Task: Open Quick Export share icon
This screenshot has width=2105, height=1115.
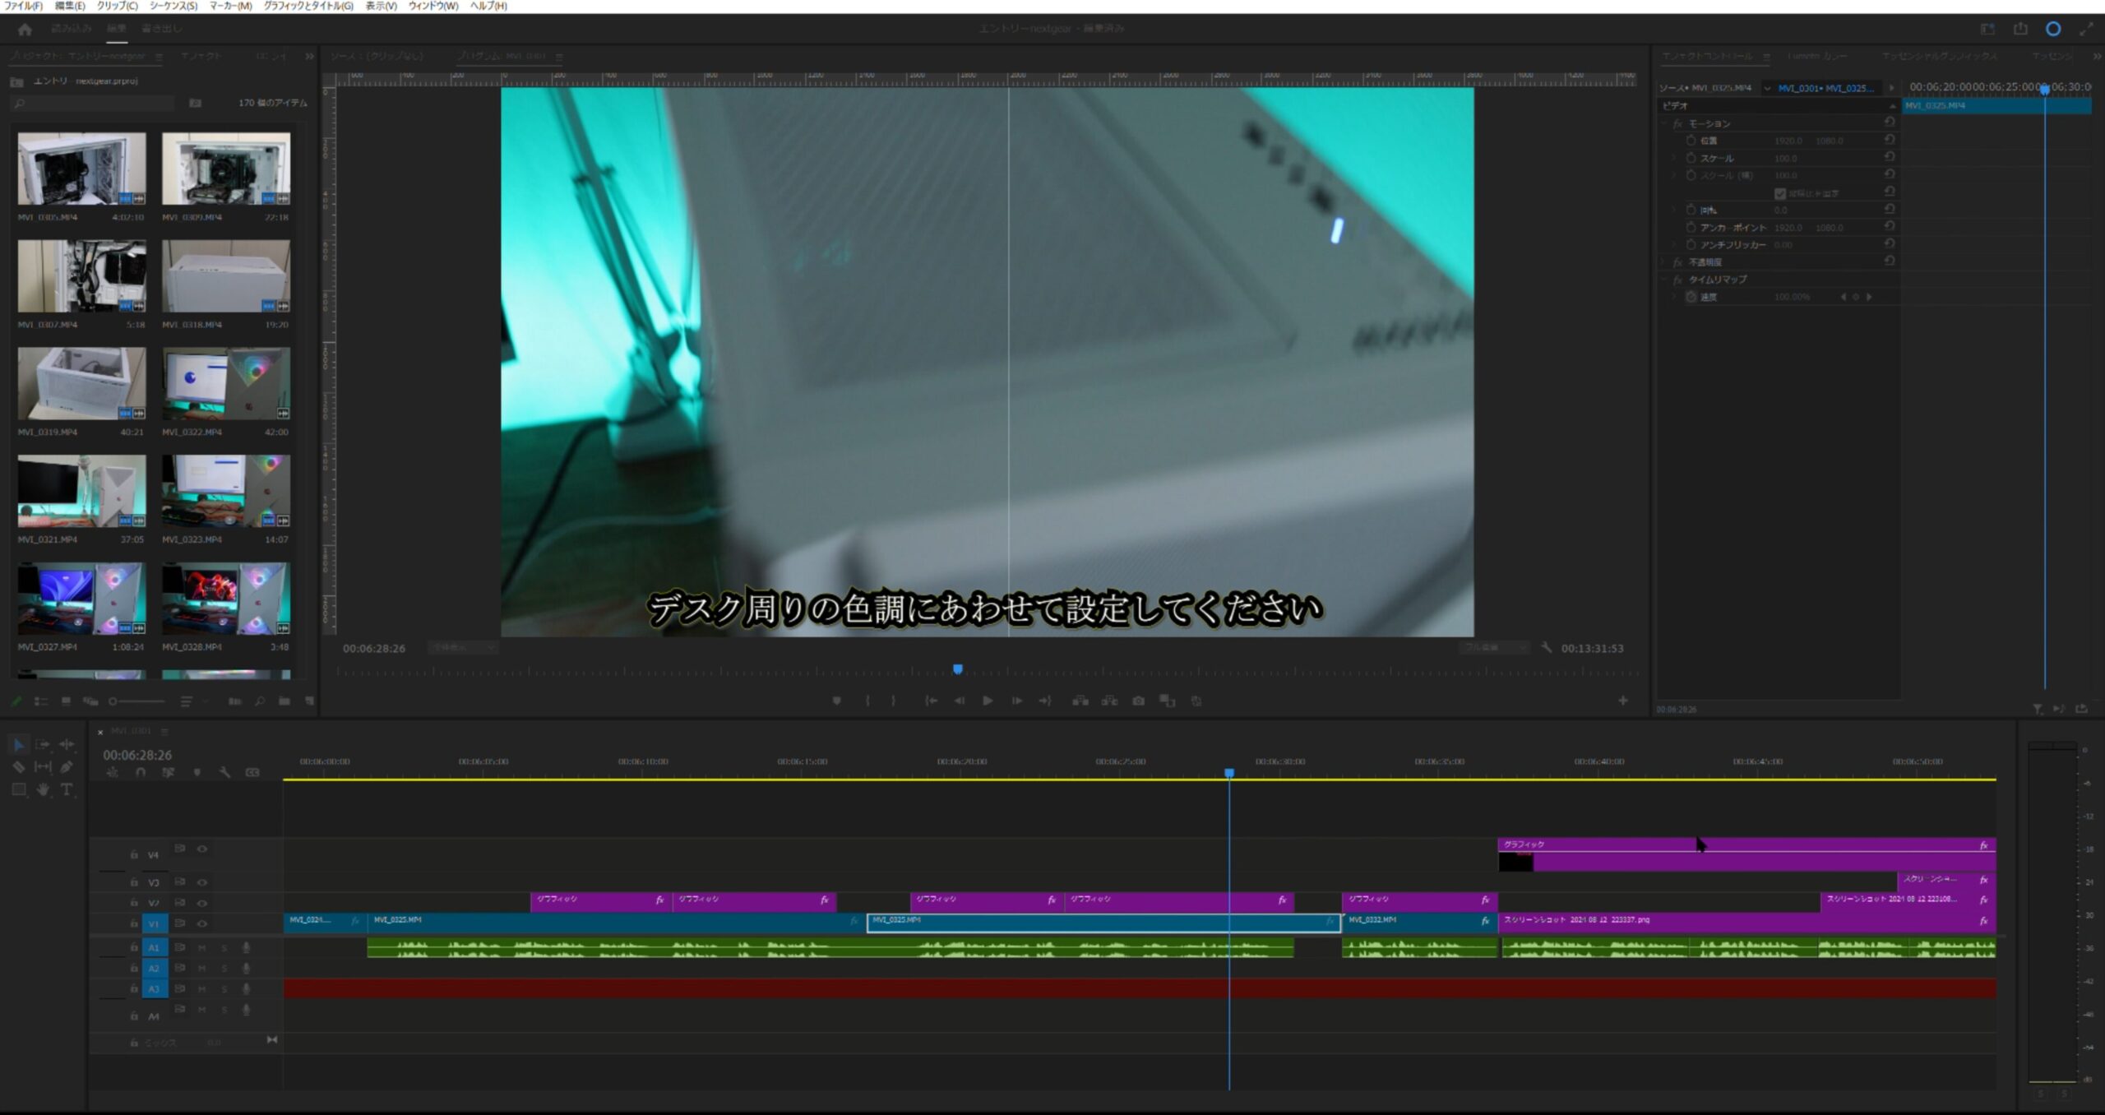Action: 2020,29
